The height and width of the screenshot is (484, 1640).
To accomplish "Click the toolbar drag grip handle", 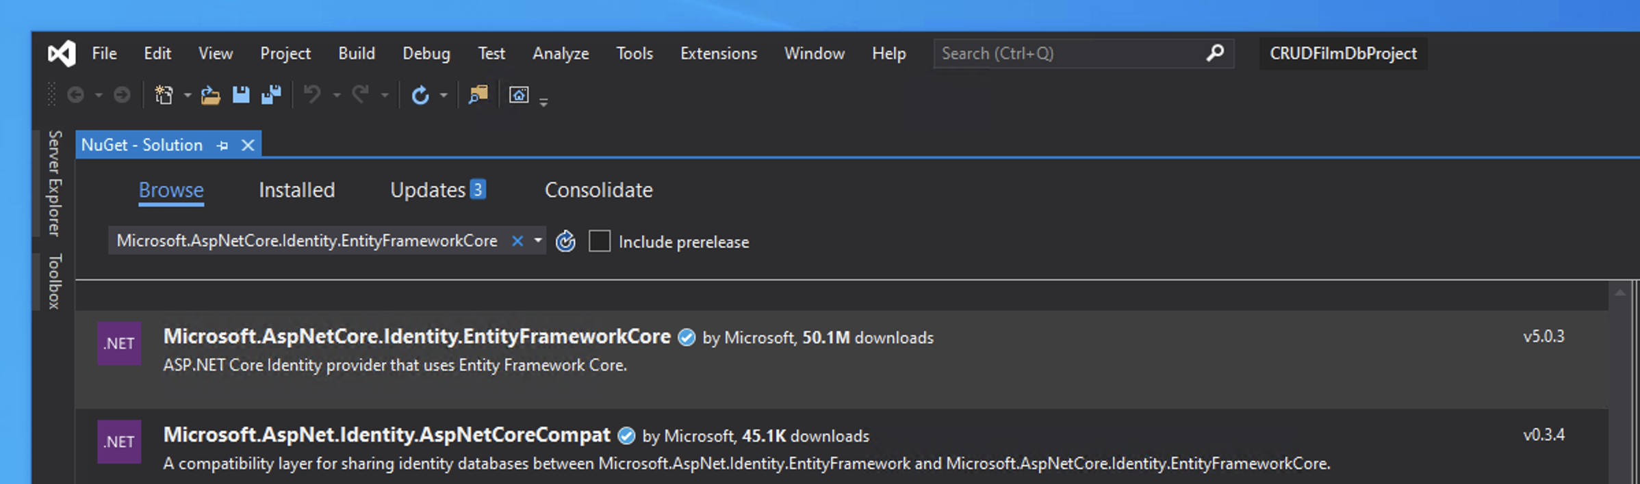I will click(x=51, y=95).
